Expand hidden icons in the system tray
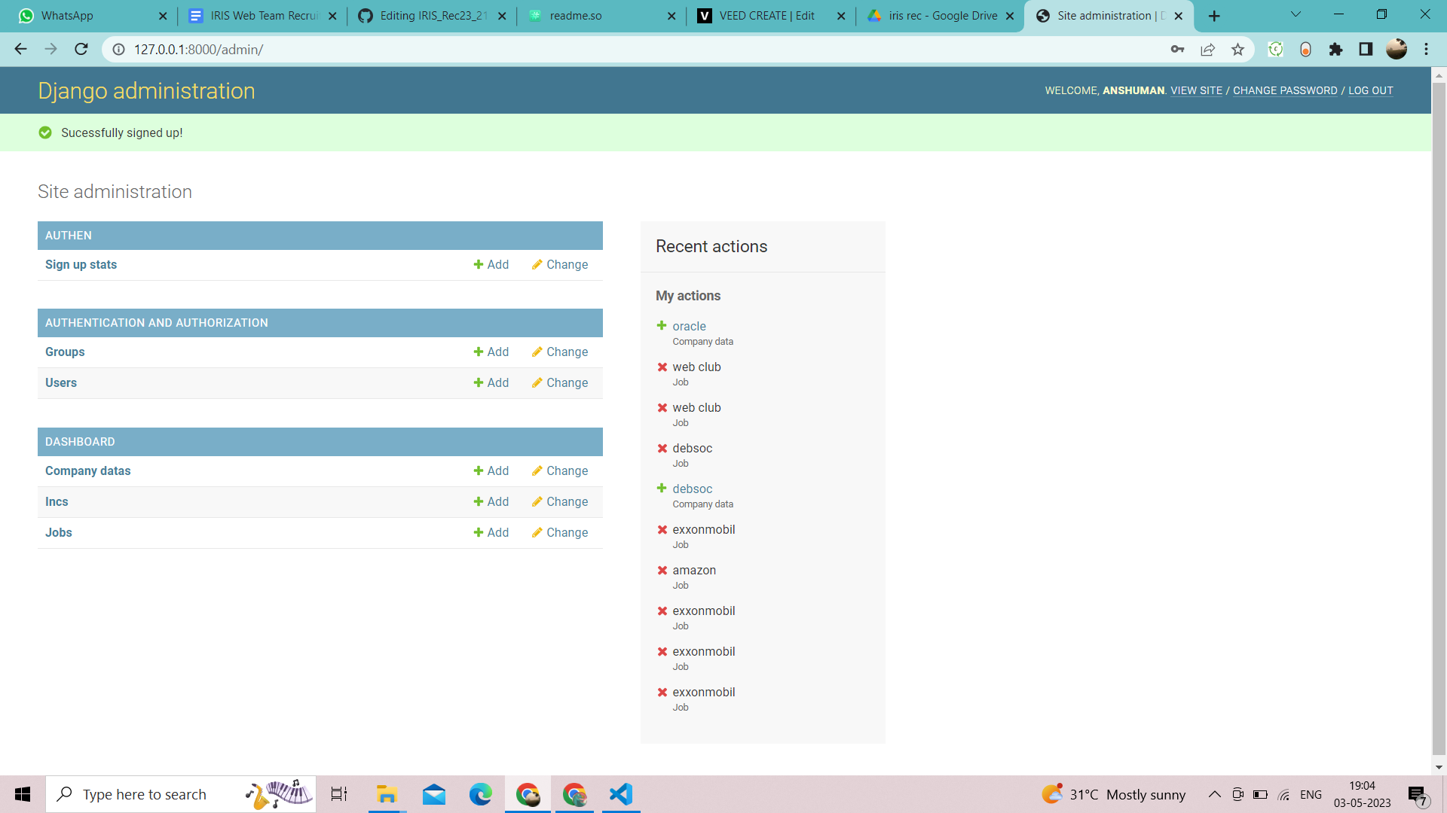Image resolution: width=1447 pixels, height=813 pixels. (x=1214, y=793)
